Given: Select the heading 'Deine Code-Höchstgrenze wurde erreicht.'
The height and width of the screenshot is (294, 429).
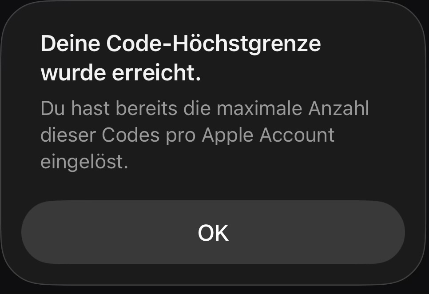Looking at the screenshot, I should point(181,58).
